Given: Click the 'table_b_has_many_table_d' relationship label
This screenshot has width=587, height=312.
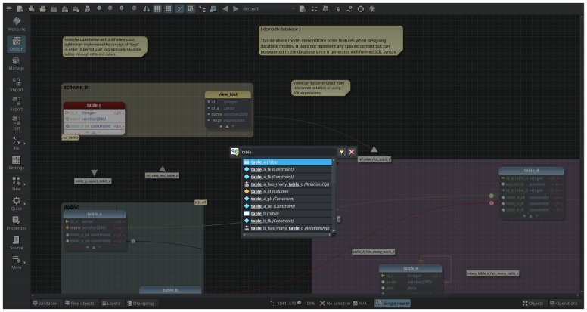Looking at the screenshot, I should tap(374, 252).
